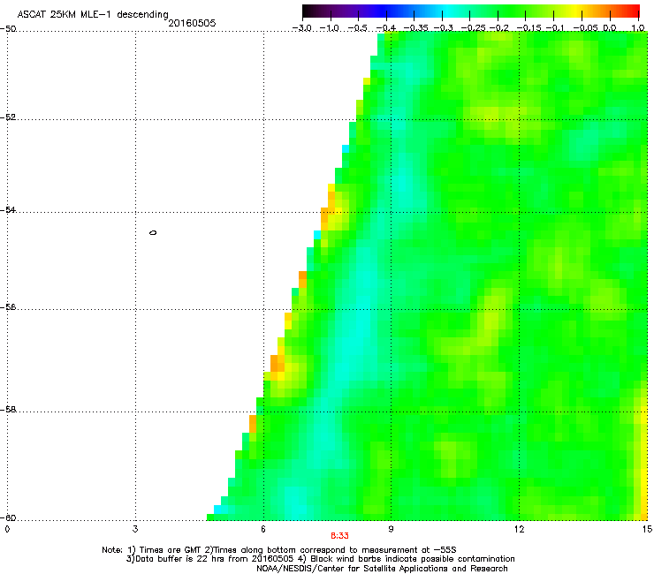Viewport: 654px width, 574px height.
Task: Click the longitude axis label '3'
Action: 135,529
